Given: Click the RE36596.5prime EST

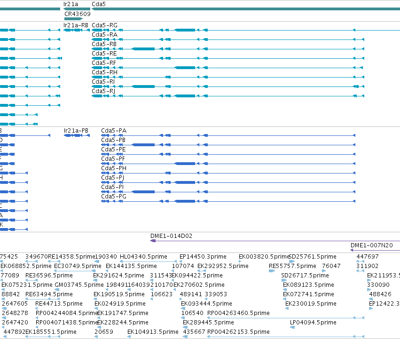Looking at the screenshot, I should tap(31, 280).
